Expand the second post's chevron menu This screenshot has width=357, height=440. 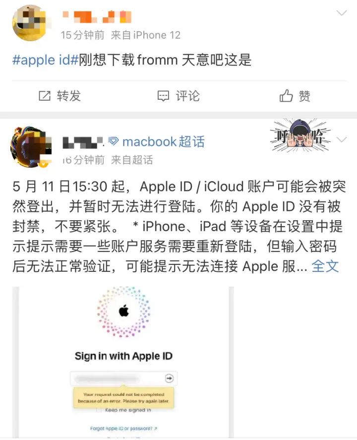pyautogui.click(x=342, y=139)
